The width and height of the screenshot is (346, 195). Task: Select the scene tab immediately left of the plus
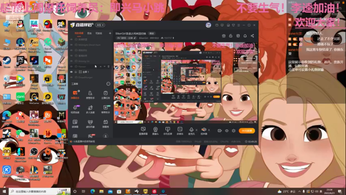point(99,33)
